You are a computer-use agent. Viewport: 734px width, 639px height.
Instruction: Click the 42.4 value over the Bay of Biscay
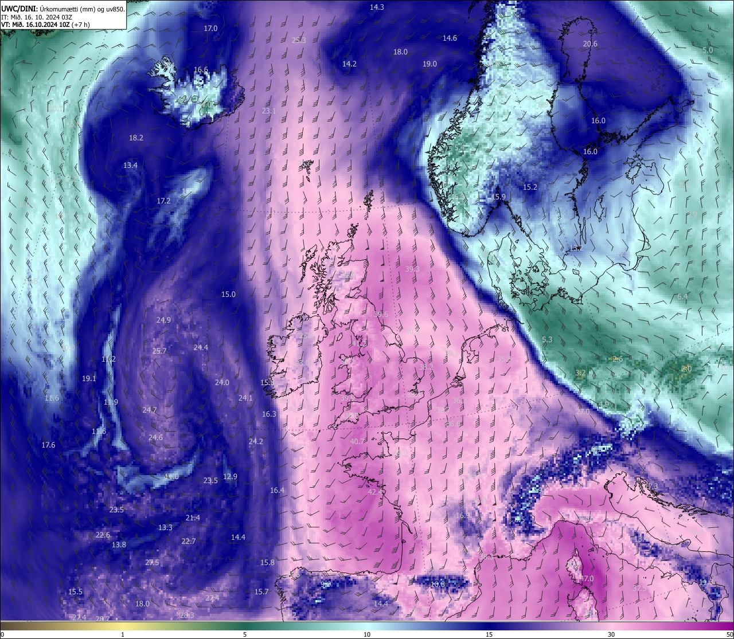[374, 492]
